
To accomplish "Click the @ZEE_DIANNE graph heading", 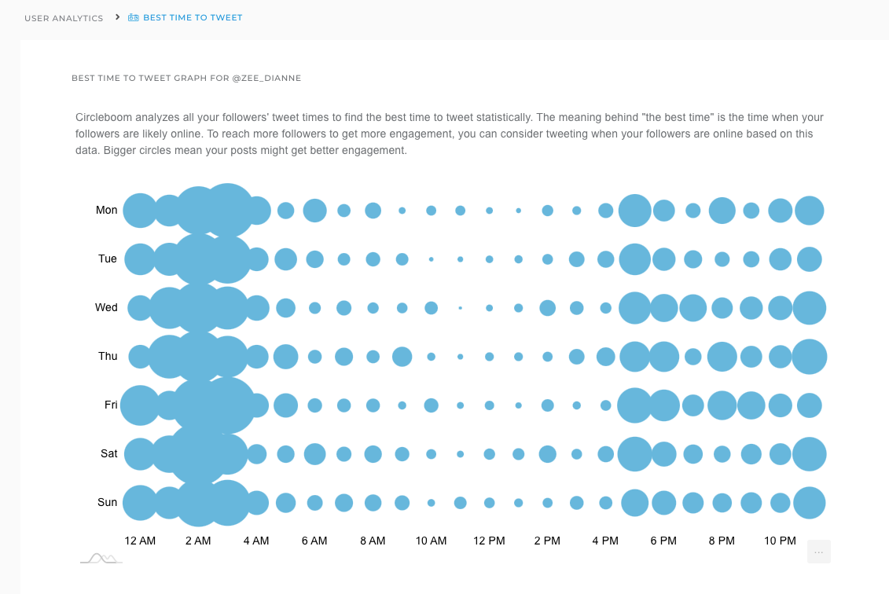I will (x=186, y=78).
